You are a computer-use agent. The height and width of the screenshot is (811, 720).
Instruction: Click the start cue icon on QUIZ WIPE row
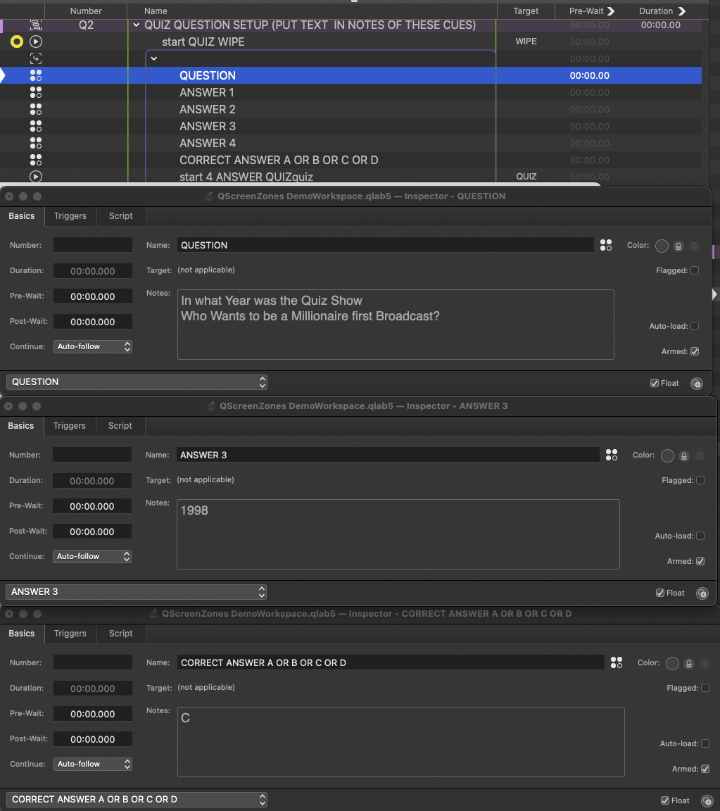coord(36,42)
